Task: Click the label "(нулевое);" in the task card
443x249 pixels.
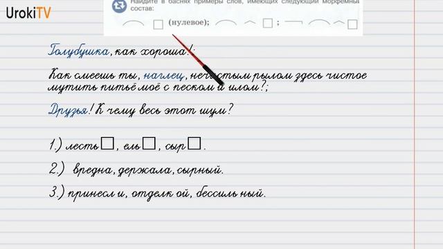Action: [189, 22]
